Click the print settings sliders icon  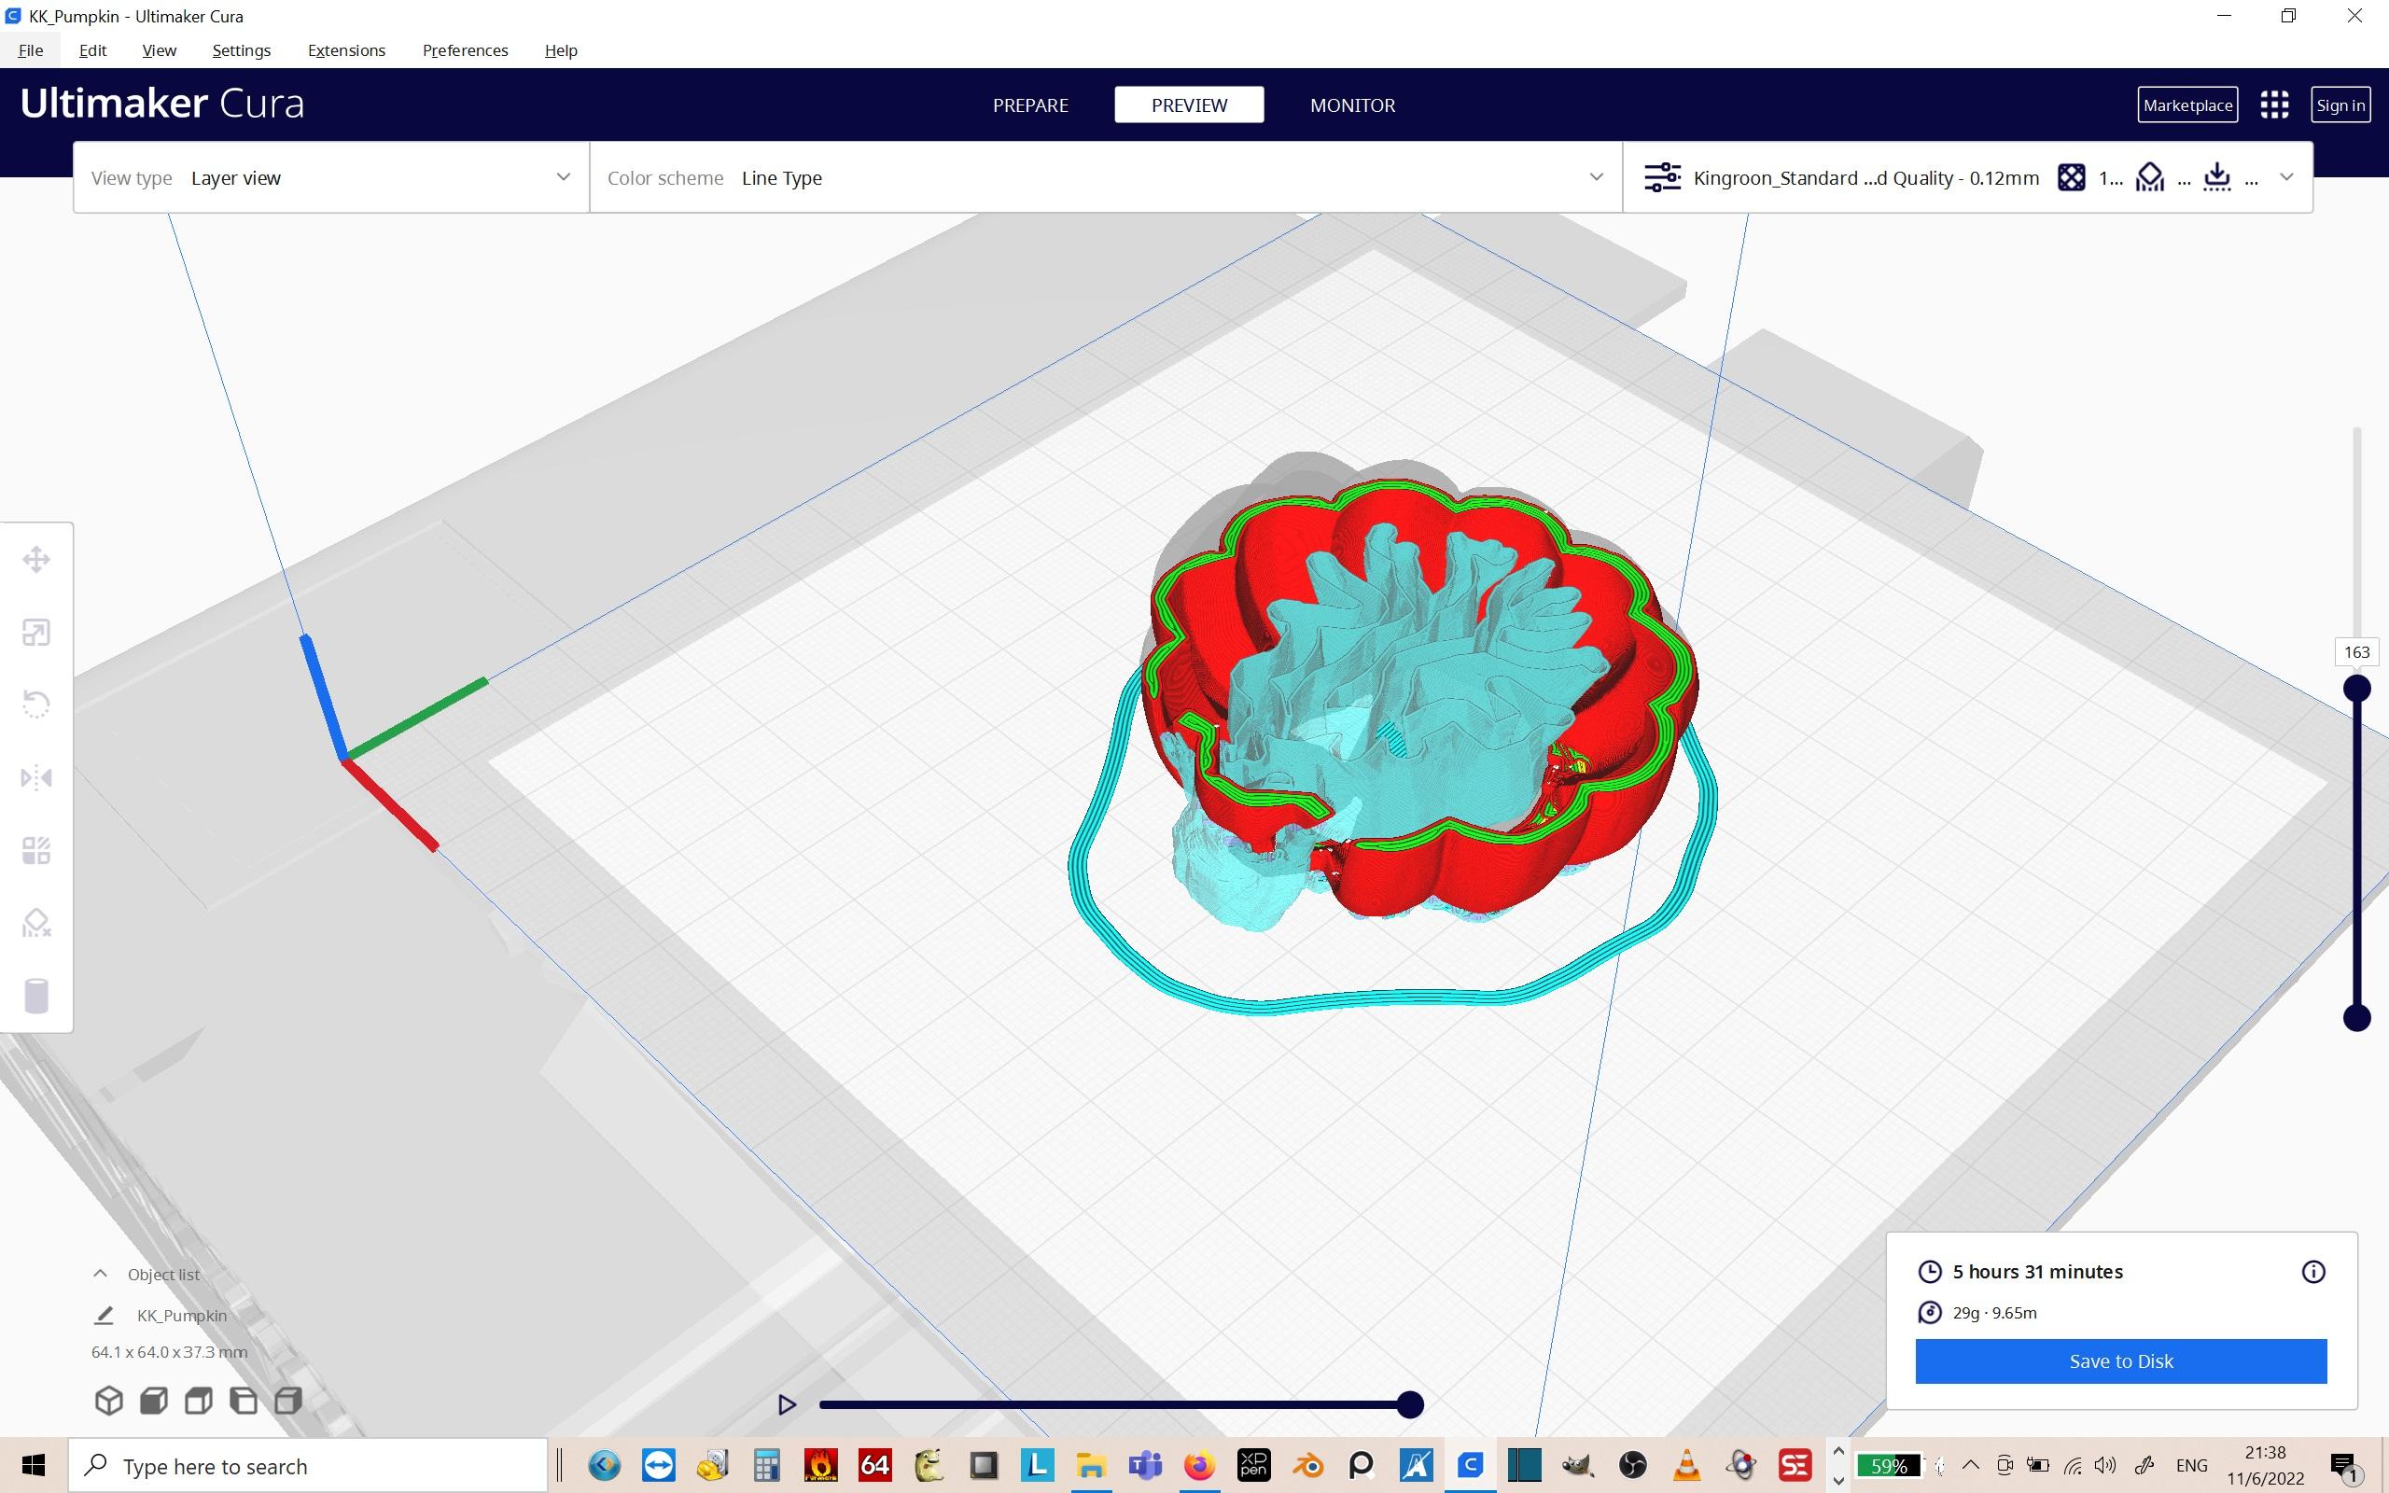pos(1662,177)
